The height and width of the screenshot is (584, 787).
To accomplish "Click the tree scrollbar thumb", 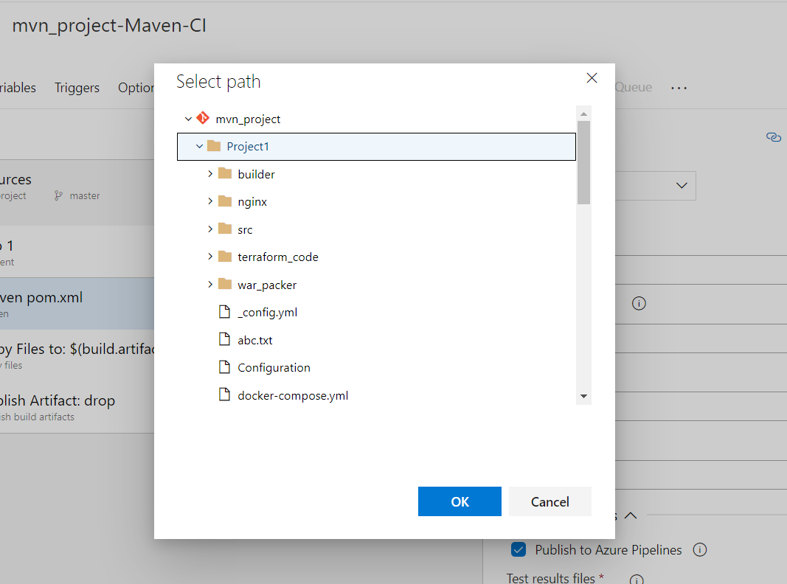I will pos(583,162).
